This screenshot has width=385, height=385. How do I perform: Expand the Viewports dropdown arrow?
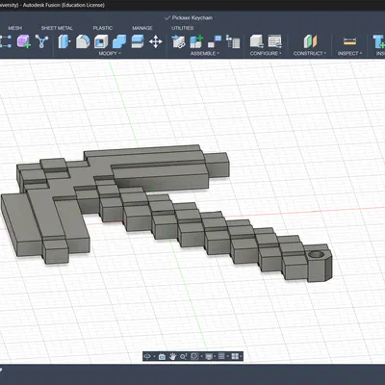click(x=241, y=356)
